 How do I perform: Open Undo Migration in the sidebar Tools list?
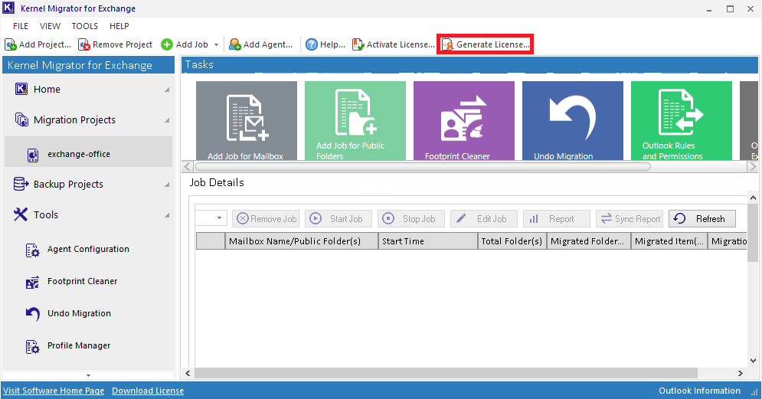pyautogui.click(x=79, y=313)
